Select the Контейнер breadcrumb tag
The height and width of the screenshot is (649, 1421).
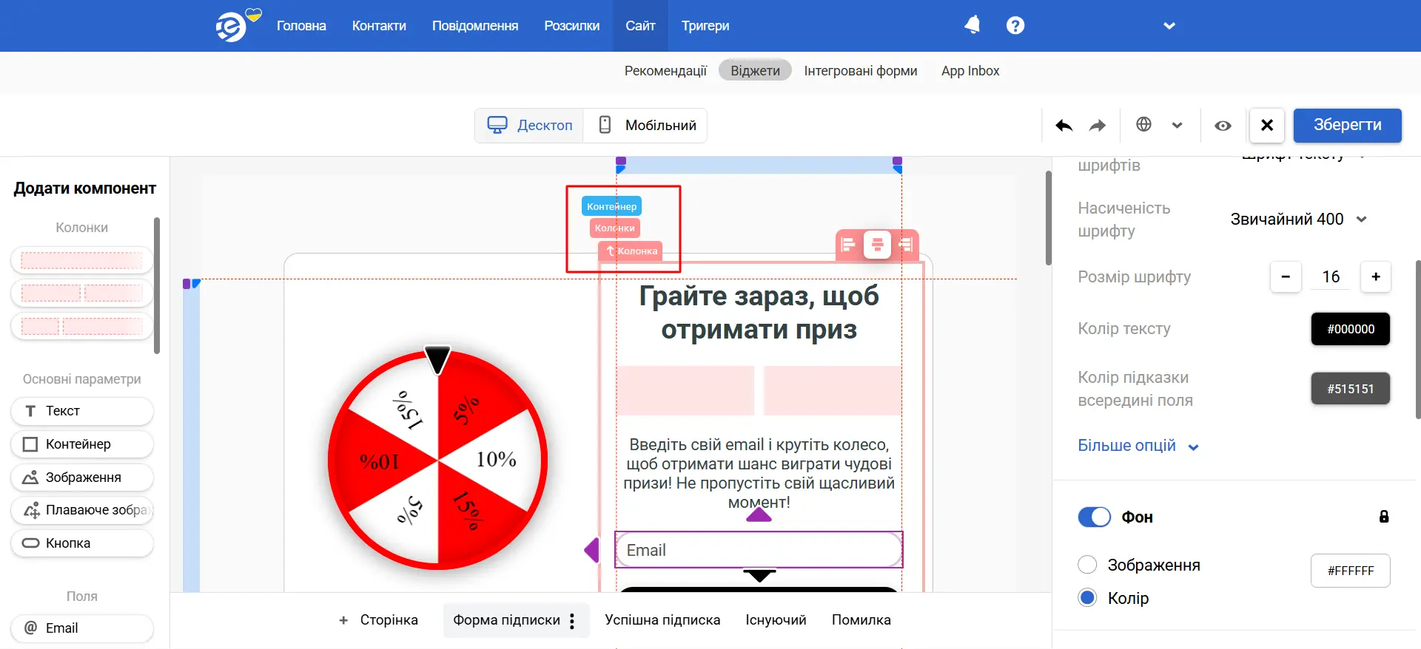coord(611,206)
